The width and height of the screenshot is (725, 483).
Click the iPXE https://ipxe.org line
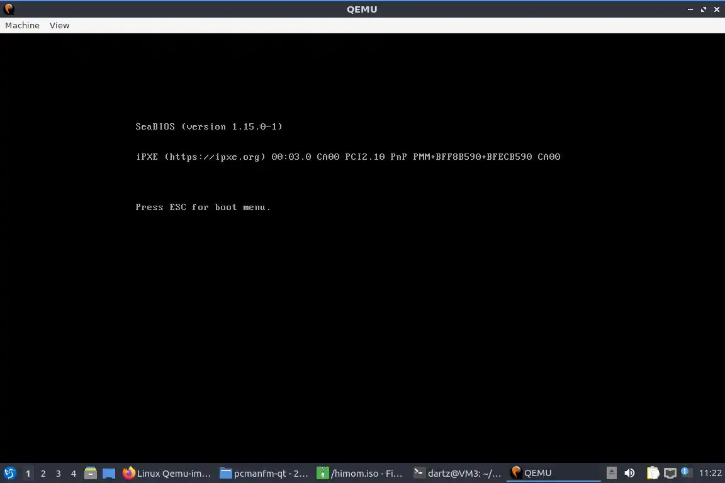click(347, 157)
